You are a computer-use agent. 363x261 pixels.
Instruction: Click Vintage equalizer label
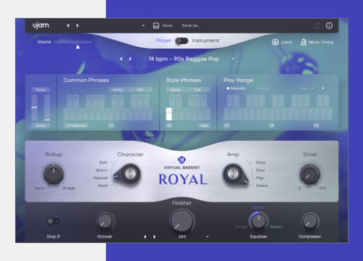tap(241, 227)
